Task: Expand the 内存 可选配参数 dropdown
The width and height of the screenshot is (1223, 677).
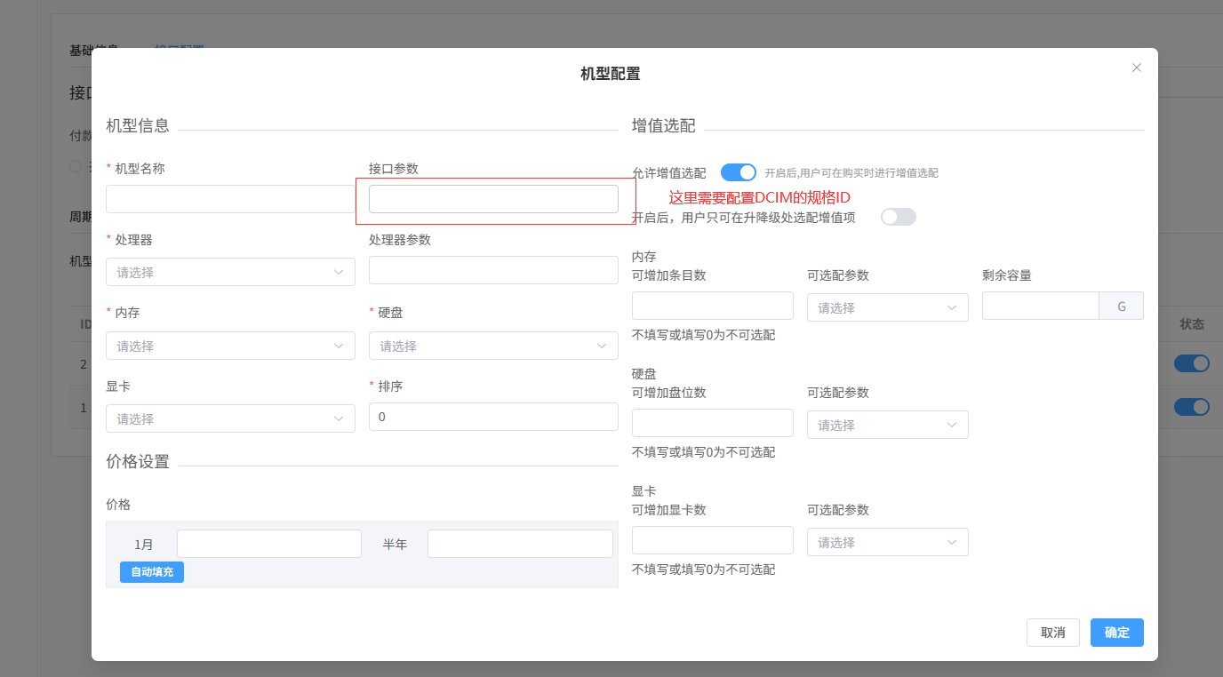Action: coord(888,307)
